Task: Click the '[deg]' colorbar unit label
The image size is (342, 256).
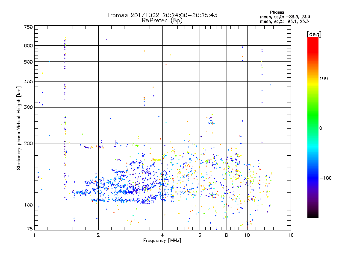Action: pyautogui.click(x=314, y=34)
